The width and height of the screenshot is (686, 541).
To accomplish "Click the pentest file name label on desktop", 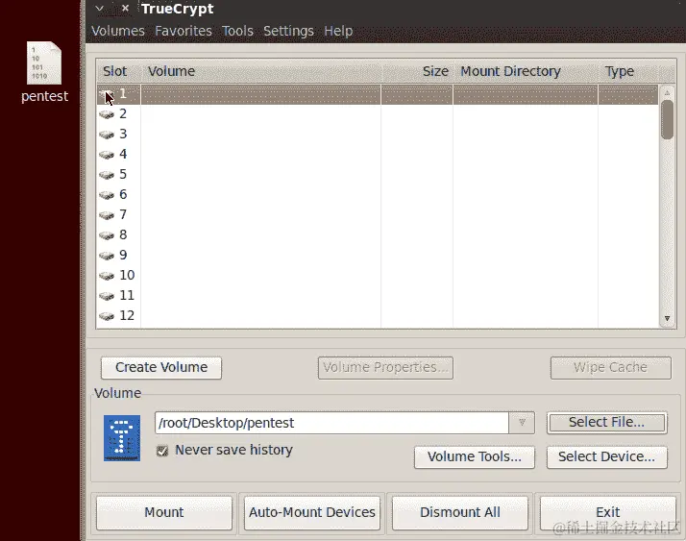I will tap(44, 96).
